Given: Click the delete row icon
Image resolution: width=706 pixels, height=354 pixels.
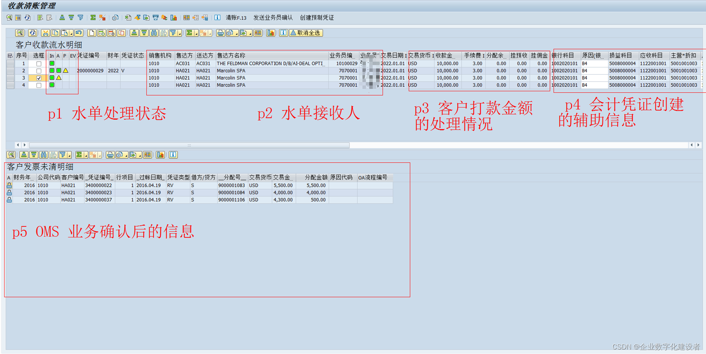Looking at the screenshot, I should pos(111,33).
